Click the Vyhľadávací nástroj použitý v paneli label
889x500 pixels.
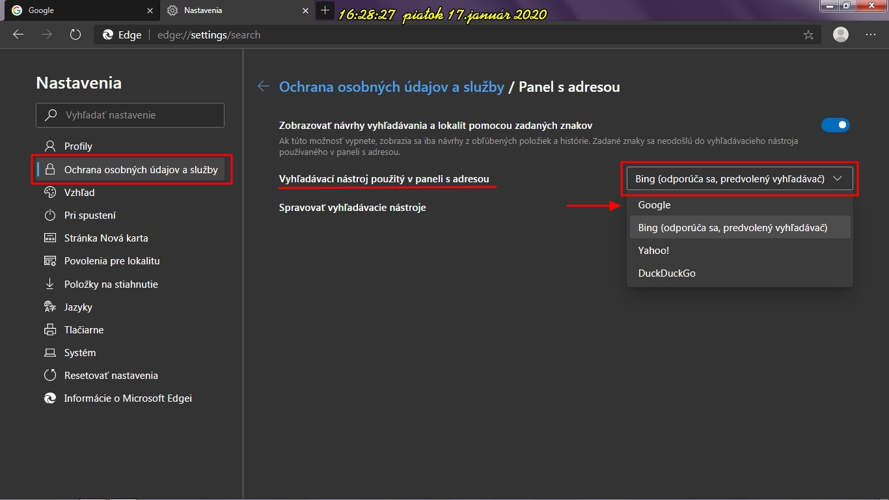click(384, 179)
